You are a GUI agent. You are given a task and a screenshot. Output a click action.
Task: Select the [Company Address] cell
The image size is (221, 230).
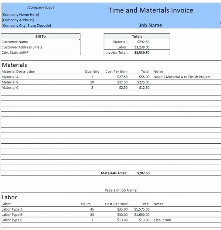coord(18,20)
